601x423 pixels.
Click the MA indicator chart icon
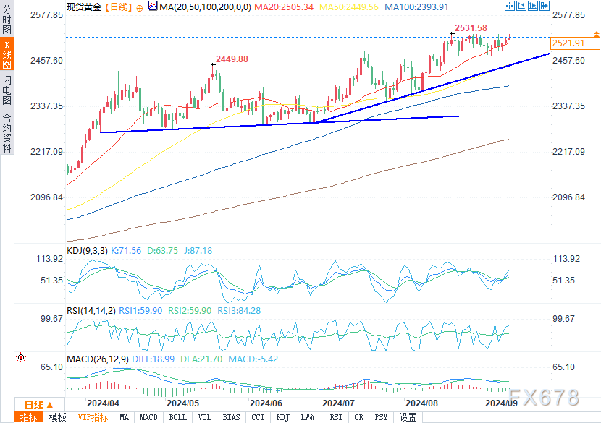(152, 7)
